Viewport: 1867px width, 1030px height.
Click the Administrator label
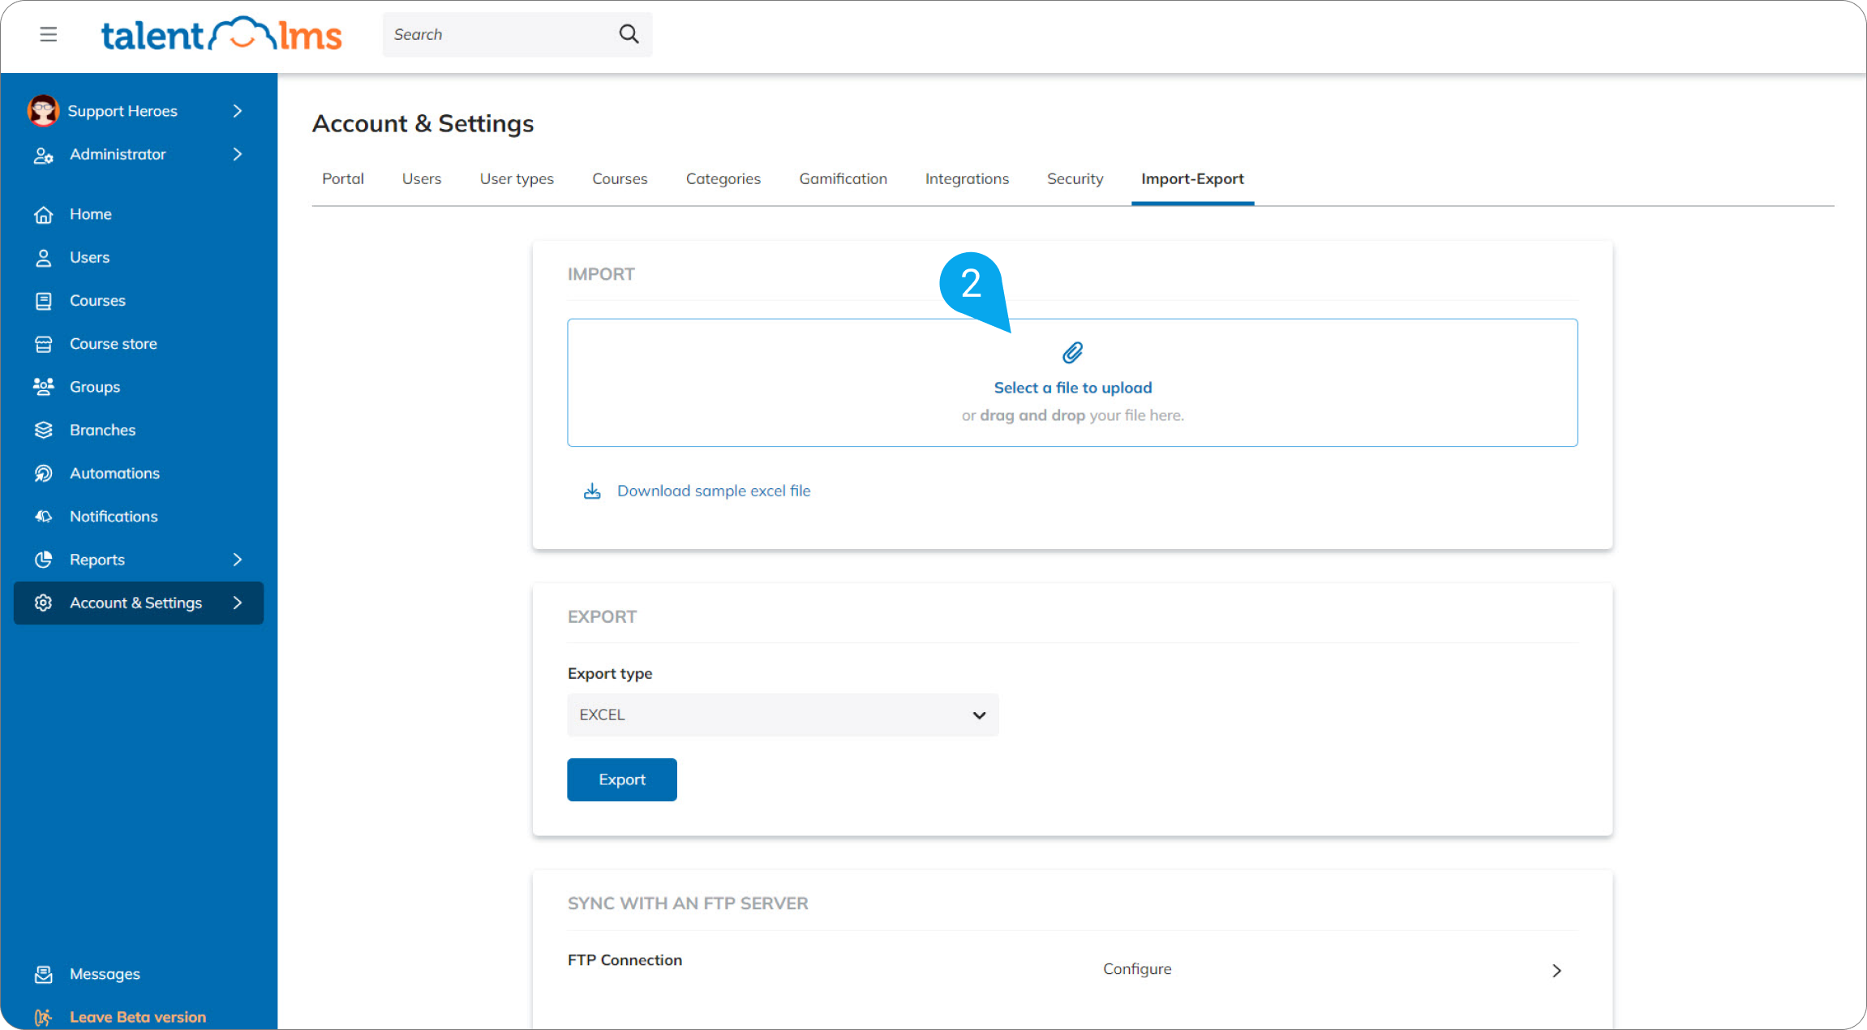pyautogui.click(x=118, y=154)
